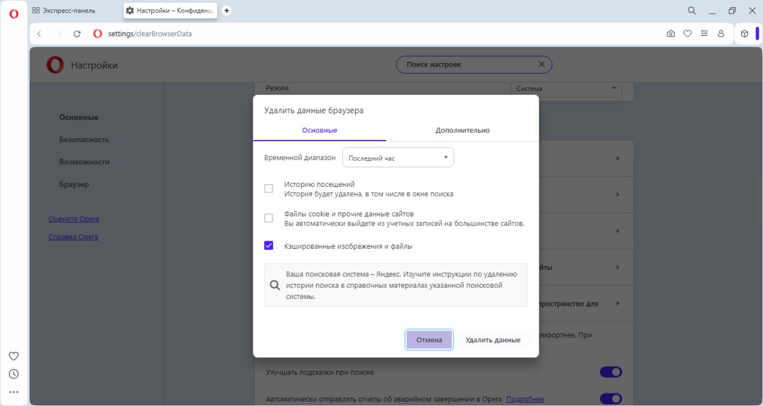Expand first settings row arrow behind dialog
Viewport: 763px width, 406px height.
click(618, 158)
